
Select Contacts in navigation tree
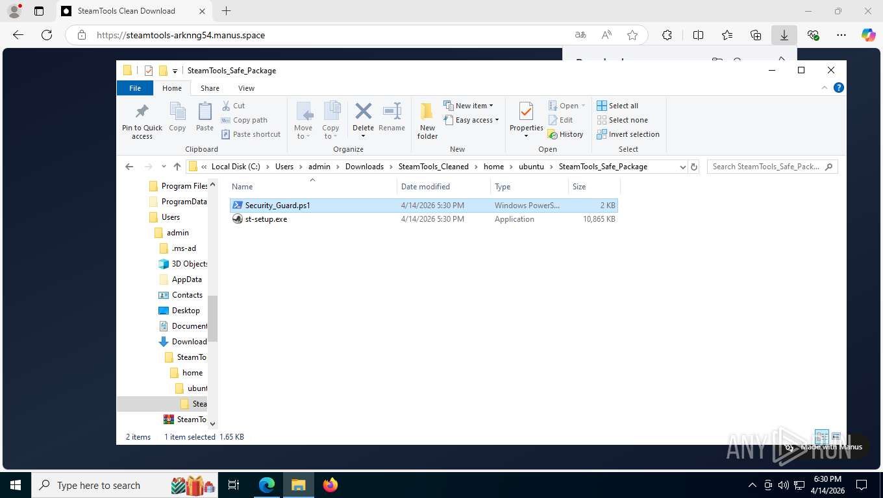(181, 295)
